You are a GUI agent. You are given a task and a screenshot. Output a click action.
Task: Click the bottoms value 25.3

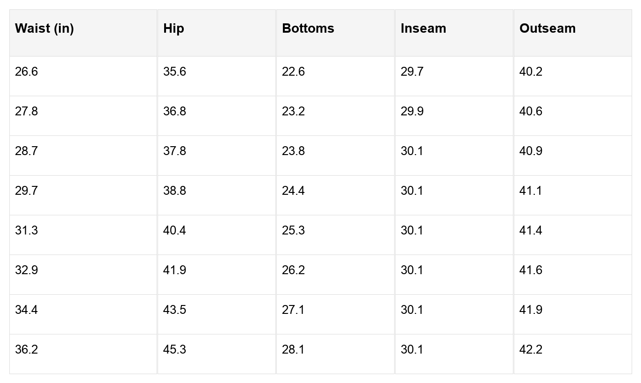293,230
